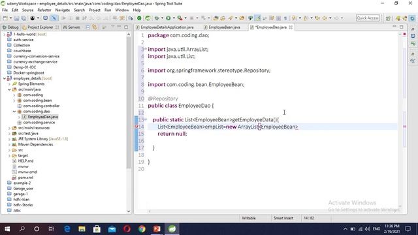Image resolution: width=418 pixels, height=235 pixels.
Task: Open the Source menu
Action: (27, 10)
